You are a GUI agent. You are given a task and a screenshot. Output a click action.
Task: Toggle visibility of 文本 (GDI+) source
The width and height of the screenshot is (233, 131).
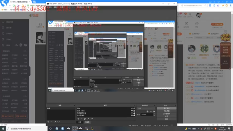click(132, 111)
